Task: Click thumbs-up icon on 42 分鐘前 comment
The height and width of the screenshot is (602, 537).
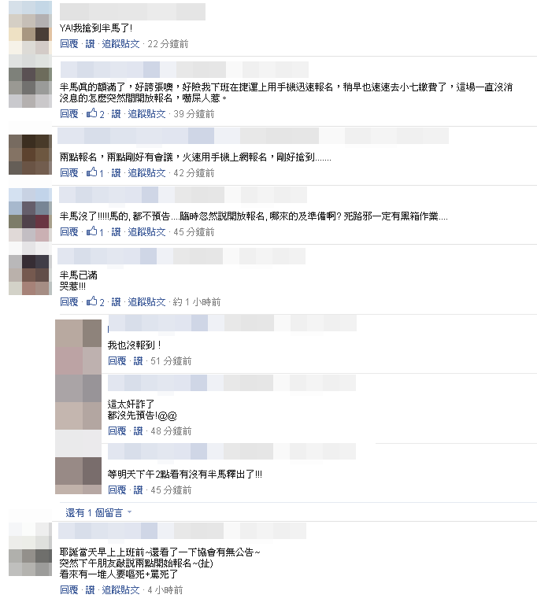Action: click(91, 172)
